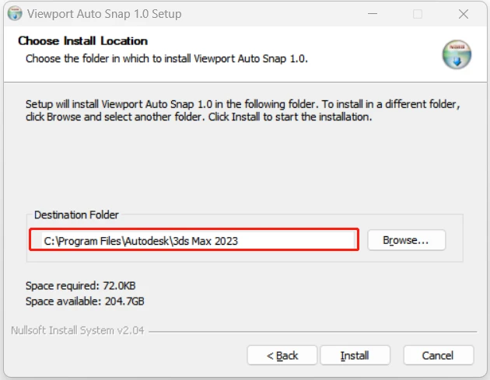This screenshot has width=490, height=380.
Task: Click the 'Destination Folder' group label
Action: [76, 214]
